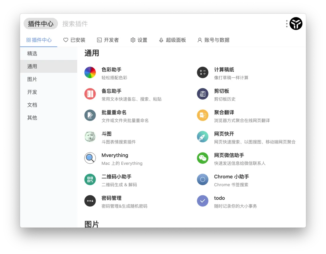The width and height of the screenshot is (326, 254).
Task: Open the 剪切板 plugin title
Action: [x=222, y=91]
